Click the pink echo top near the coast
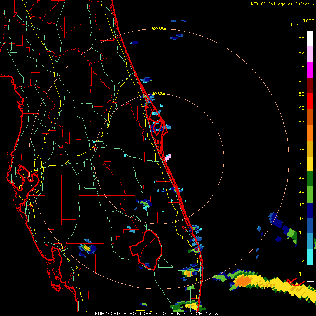Screen dimensions: 316x316 coord(168,158)
